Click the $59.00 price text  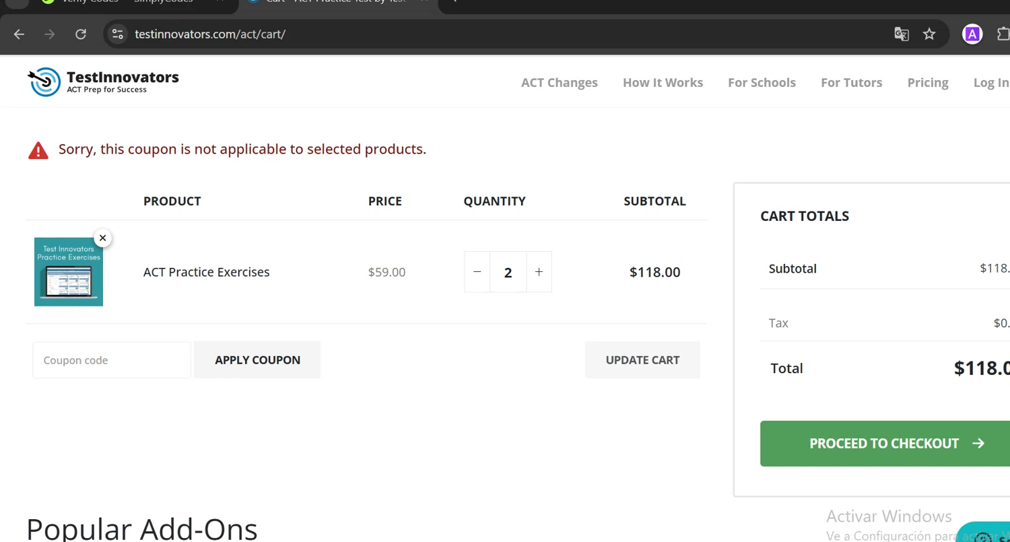tap(386, 272)
